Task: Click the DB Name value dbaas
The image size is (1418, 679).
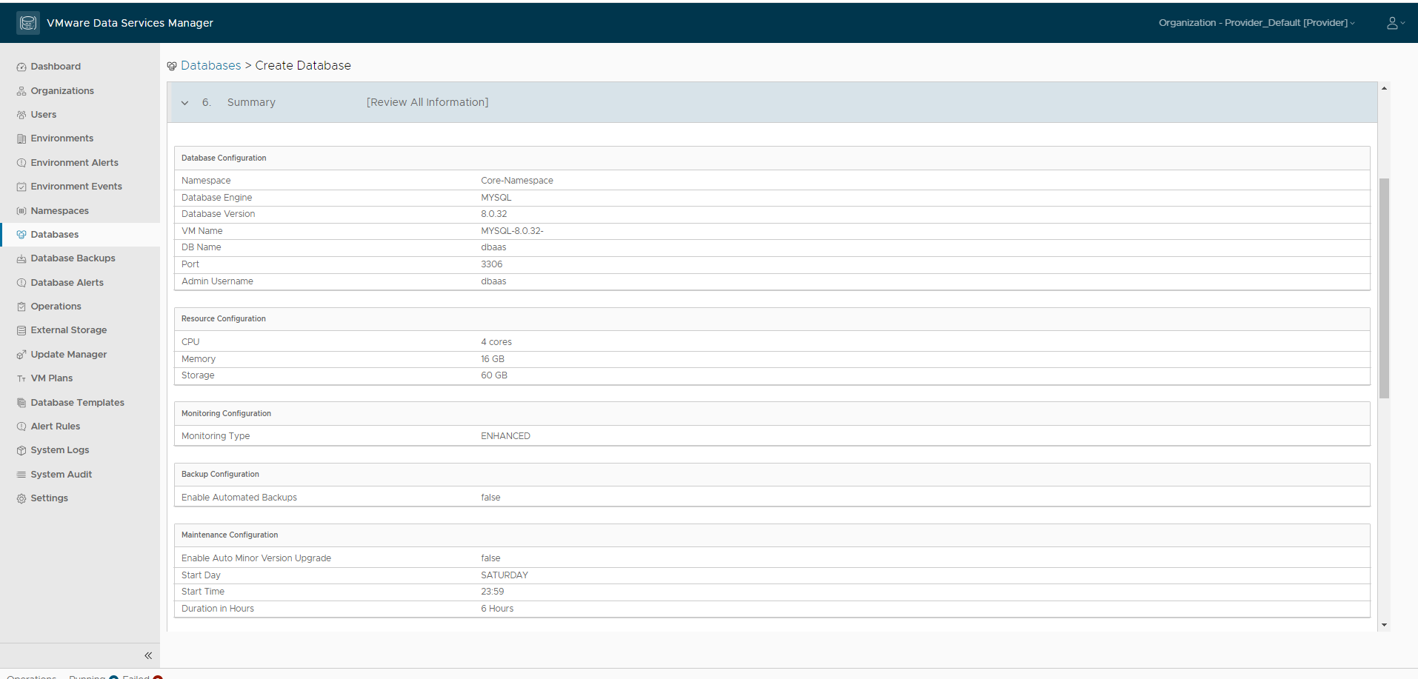Action: coord(493,247)
